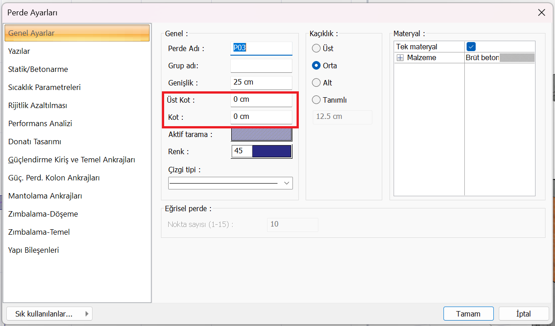Select the Alt offset radio button
This screenshot has height=326, width=555.
click(316, 83)
